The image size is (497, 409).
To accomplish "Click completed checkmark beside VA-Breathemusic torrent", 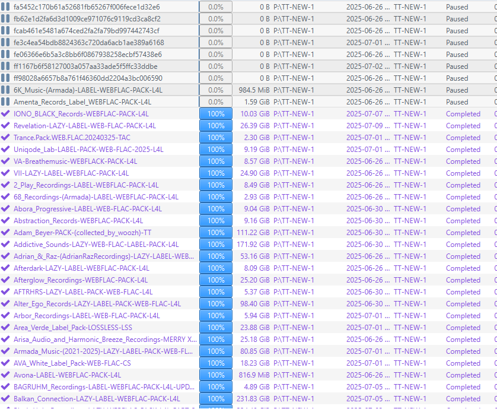I will pos(5,161).
